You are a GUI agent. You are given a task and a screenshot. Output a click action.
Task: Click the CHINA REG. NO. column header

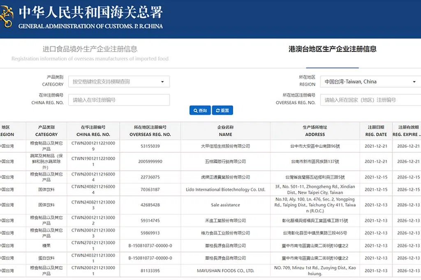pos(93,131)
